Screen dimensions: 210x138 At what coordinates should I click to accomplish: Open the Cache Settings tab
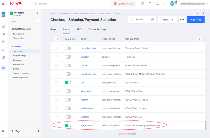point(97,29)
